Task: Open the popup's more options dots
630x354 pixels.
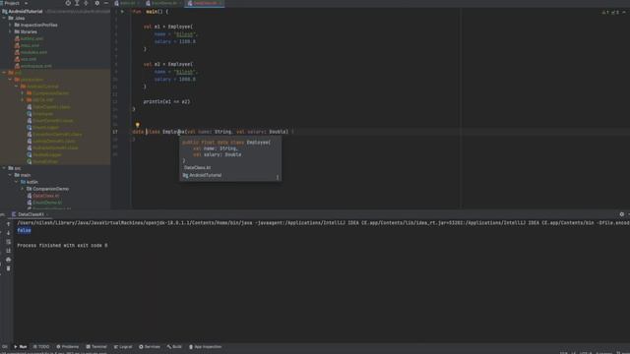Action: (278, 177)
